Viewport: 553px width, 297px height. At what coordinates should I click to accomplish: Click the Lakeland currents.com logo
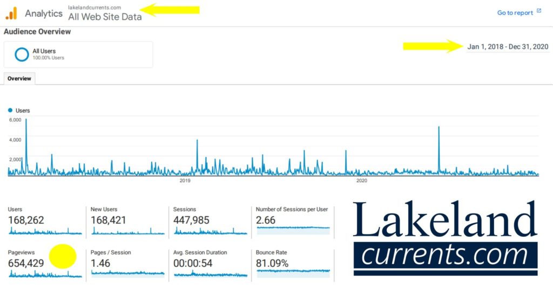coord(445,238)
